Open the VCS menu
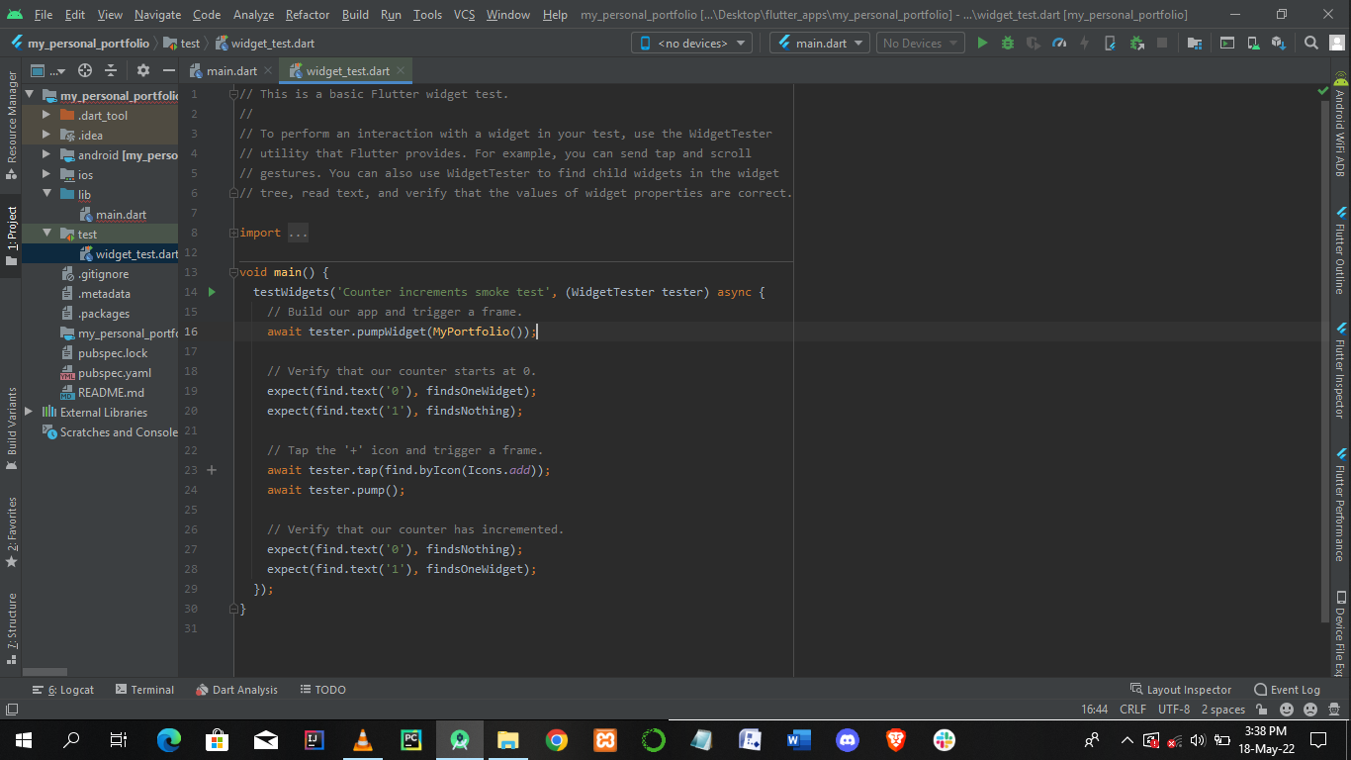Screen dimensions: 1351x760 464,14
